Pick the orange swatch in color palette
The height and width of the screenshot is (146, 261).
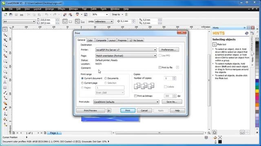(x=257, y=105)
